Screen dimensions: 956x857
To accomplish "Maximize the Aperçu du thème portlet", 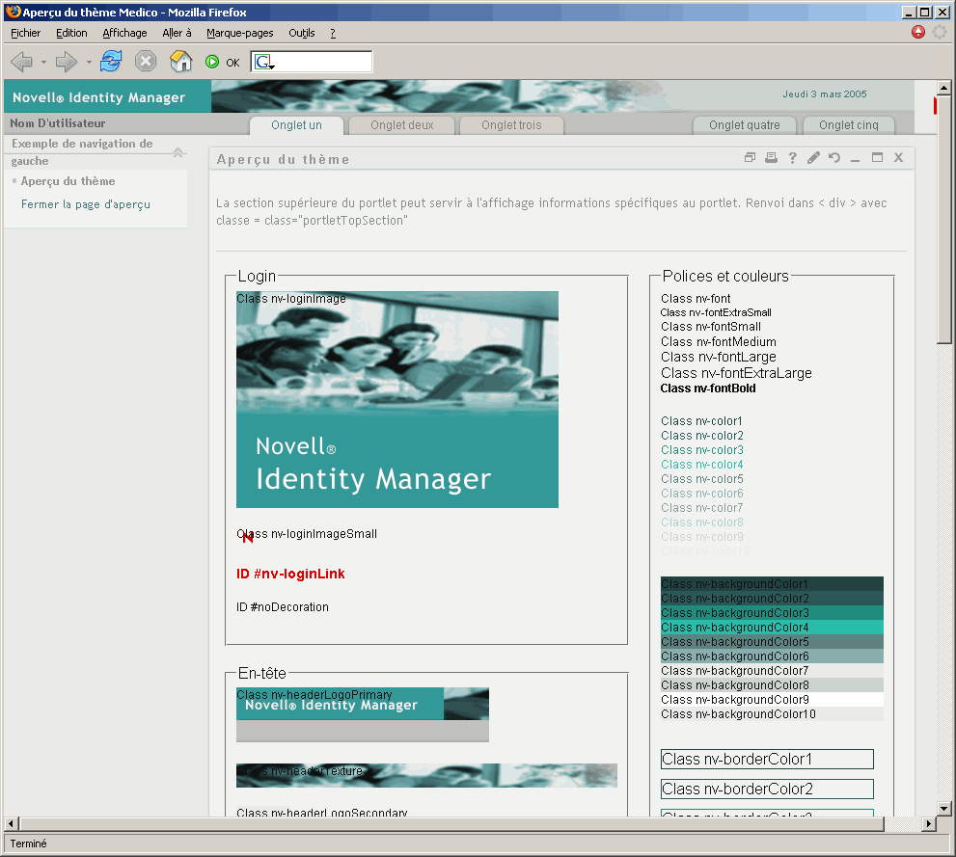I will [x=877, y=158].
